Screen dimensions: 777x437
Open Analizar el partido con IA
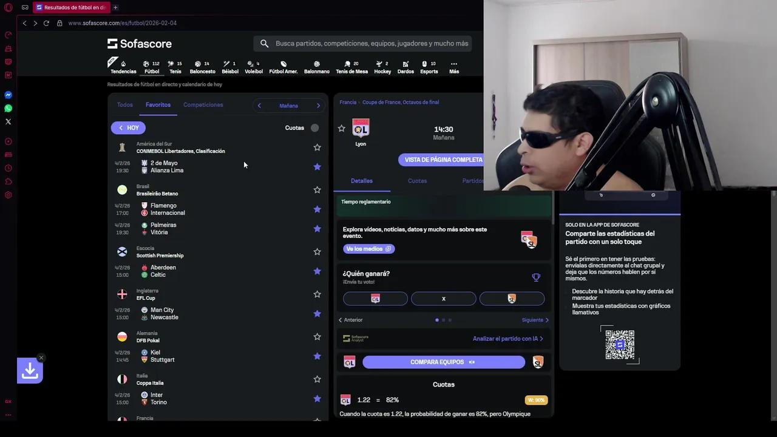tap(508, 339)
